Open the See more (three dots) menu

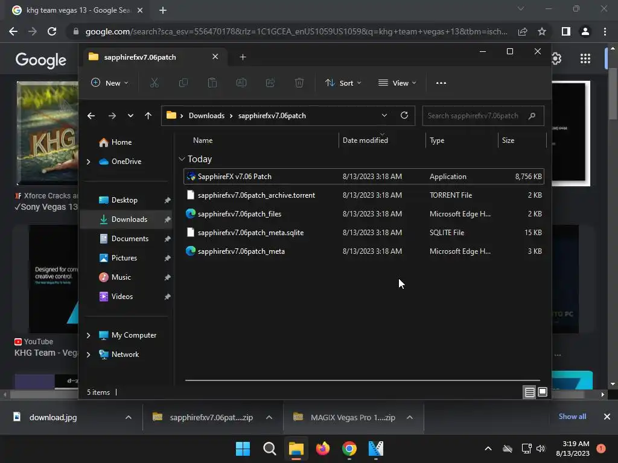click(x=441, y=83)
